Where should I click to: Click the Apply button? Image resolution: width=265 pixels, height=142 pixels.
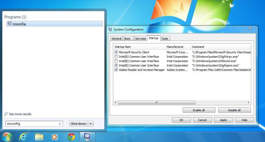coord(223,120)
